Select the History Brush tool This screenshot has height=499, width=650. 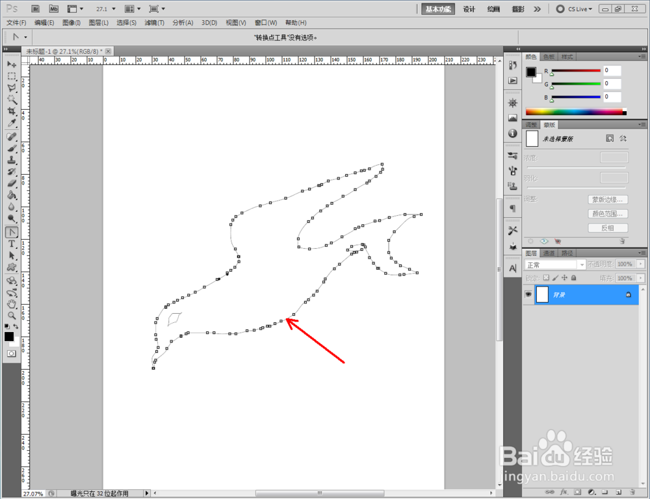(12, 172)
